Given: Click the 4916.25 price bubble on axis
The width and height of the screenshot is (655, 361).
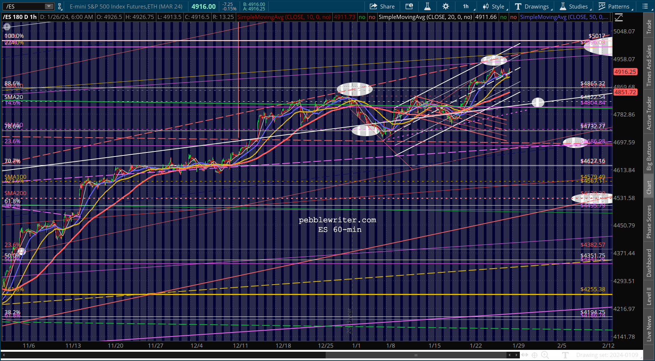Looking at the screenshot, I should (x=625, y=72).
